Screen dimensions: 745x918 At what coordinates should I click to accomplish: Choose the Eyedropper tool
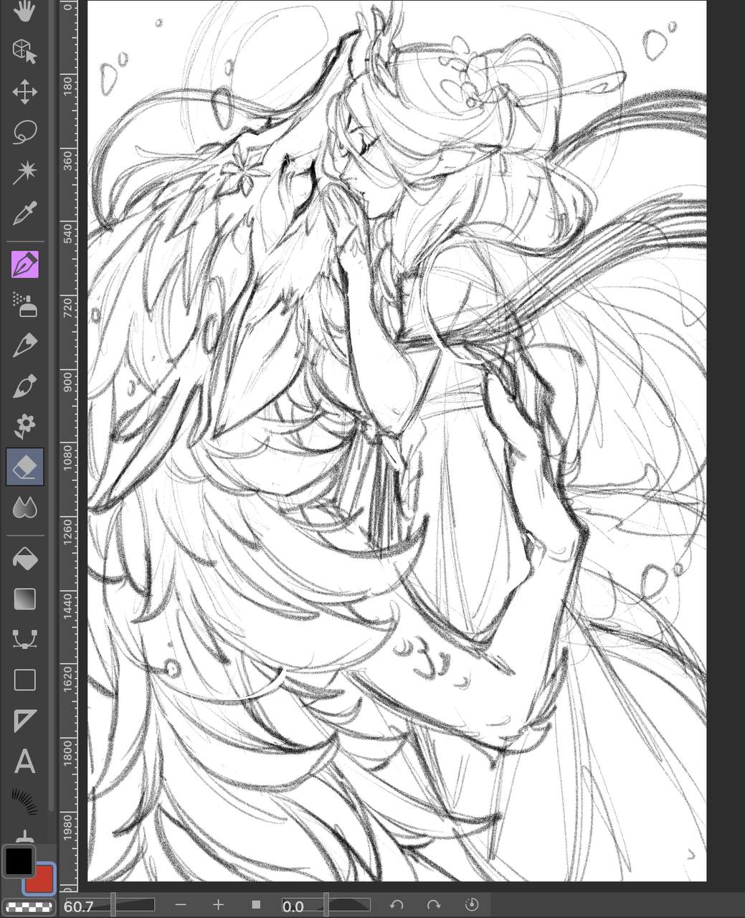24,213
